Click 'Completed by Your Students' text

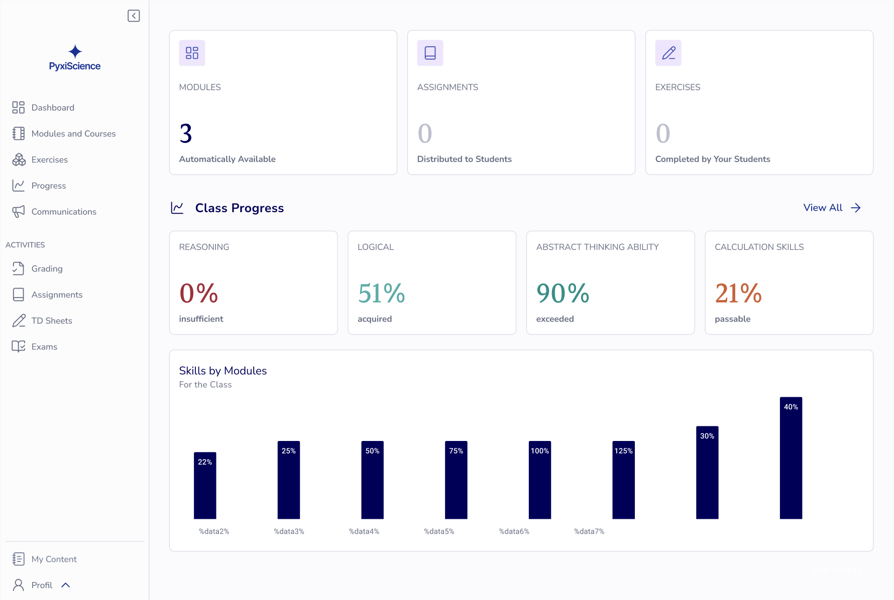(x=712, y=159)
